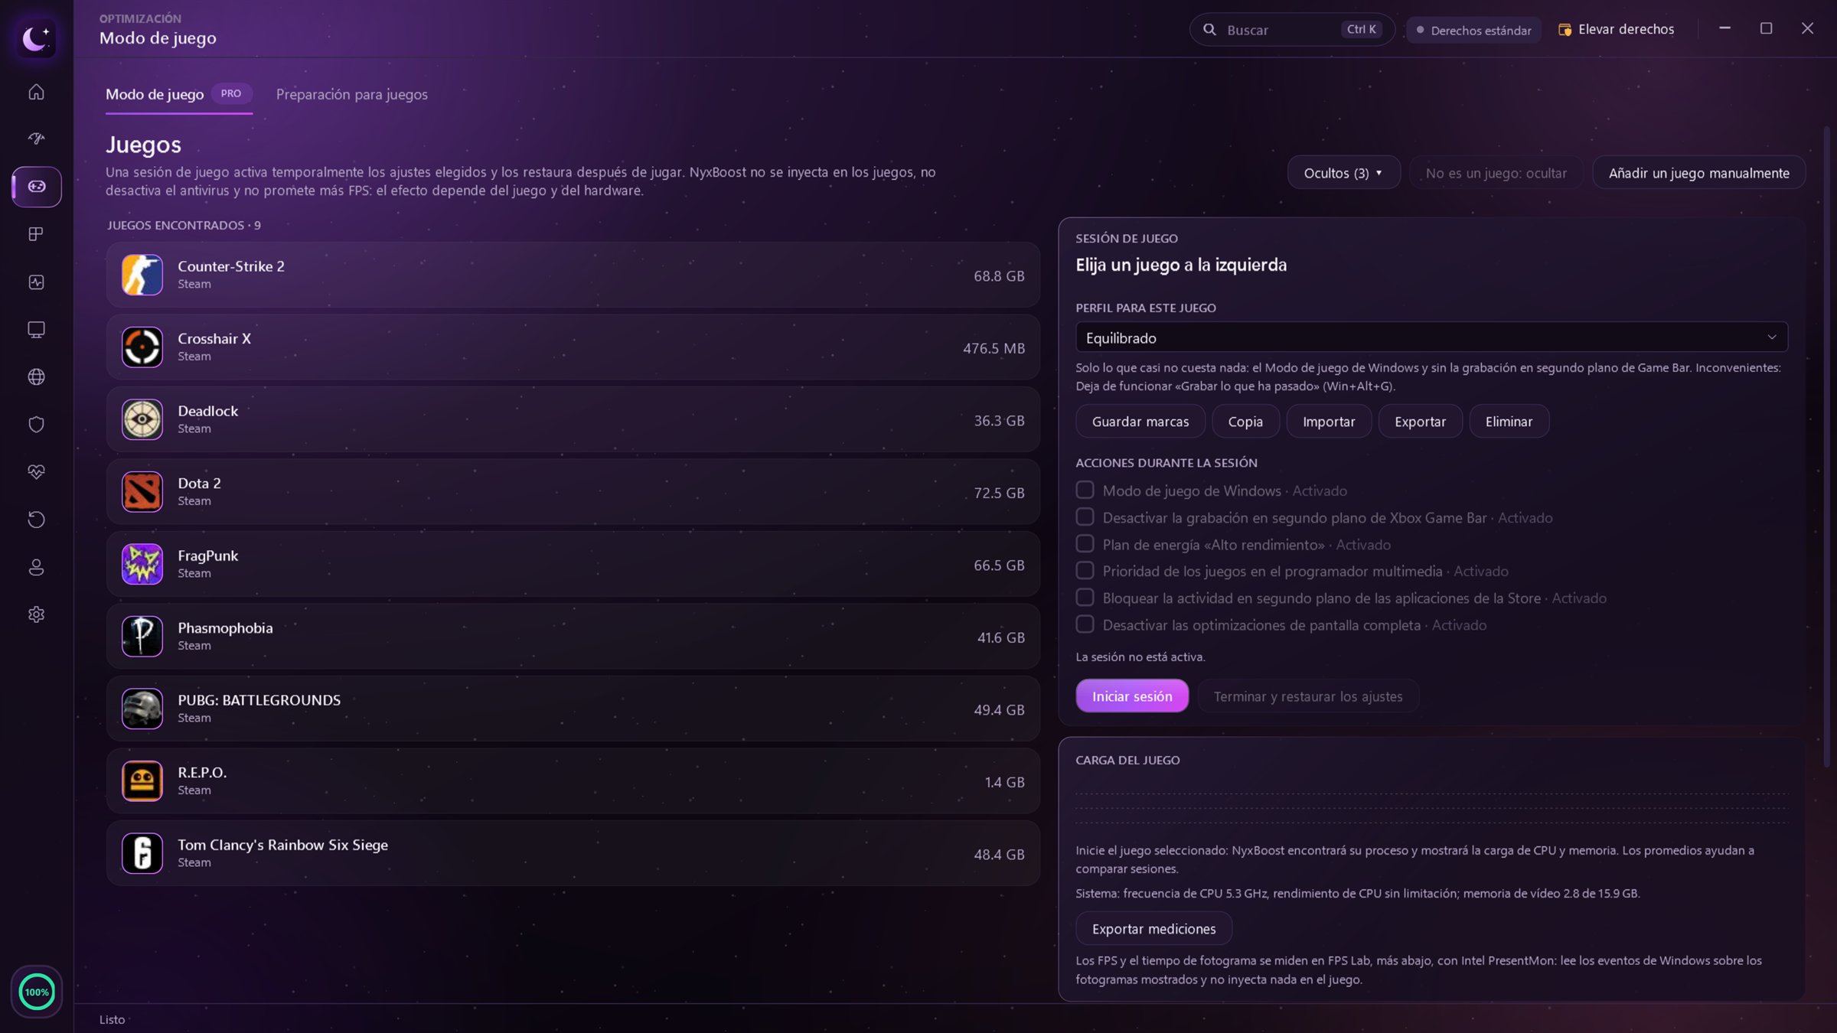
Task: Toggle the Bloquear actividad en segundo plano checkbox
Action: tap(1085, 597)
